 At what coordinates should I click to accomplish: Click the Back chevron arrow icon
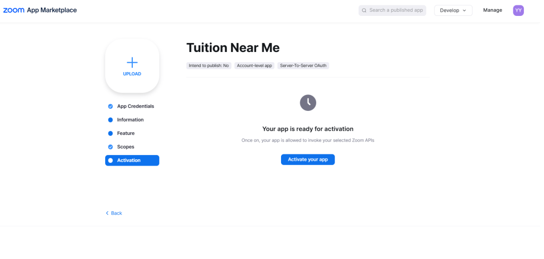click(x=107, y=213)
